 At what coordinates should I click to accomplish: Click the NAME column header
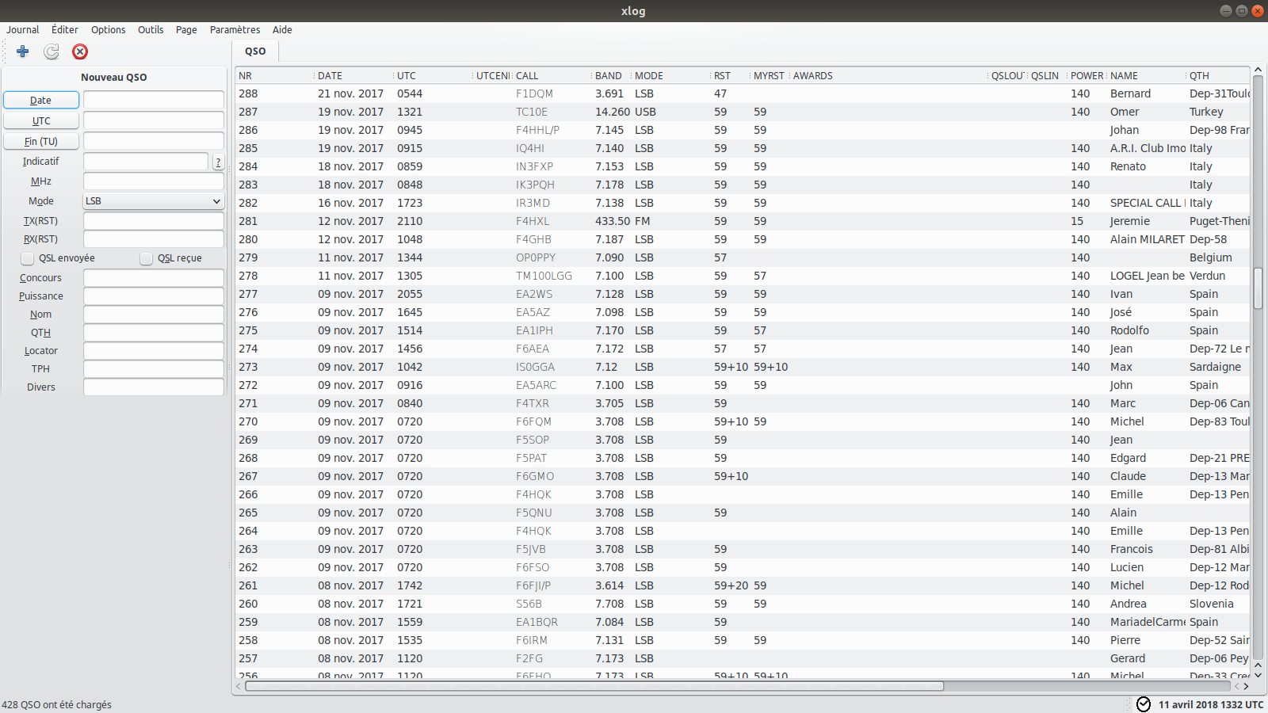point(1147,76)
